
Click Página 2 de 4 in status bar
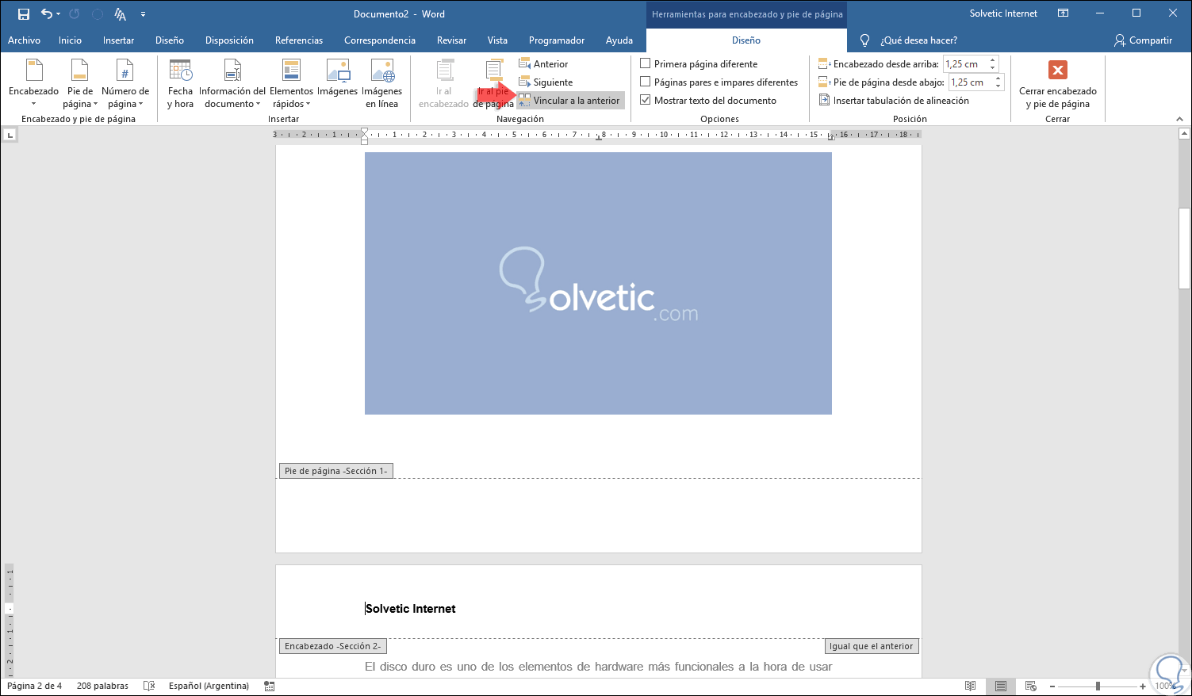pos(34,686)
